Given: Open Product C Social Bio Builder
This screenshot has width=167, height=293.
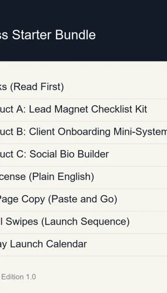Looking at the screenshot, I should [83, 154].
